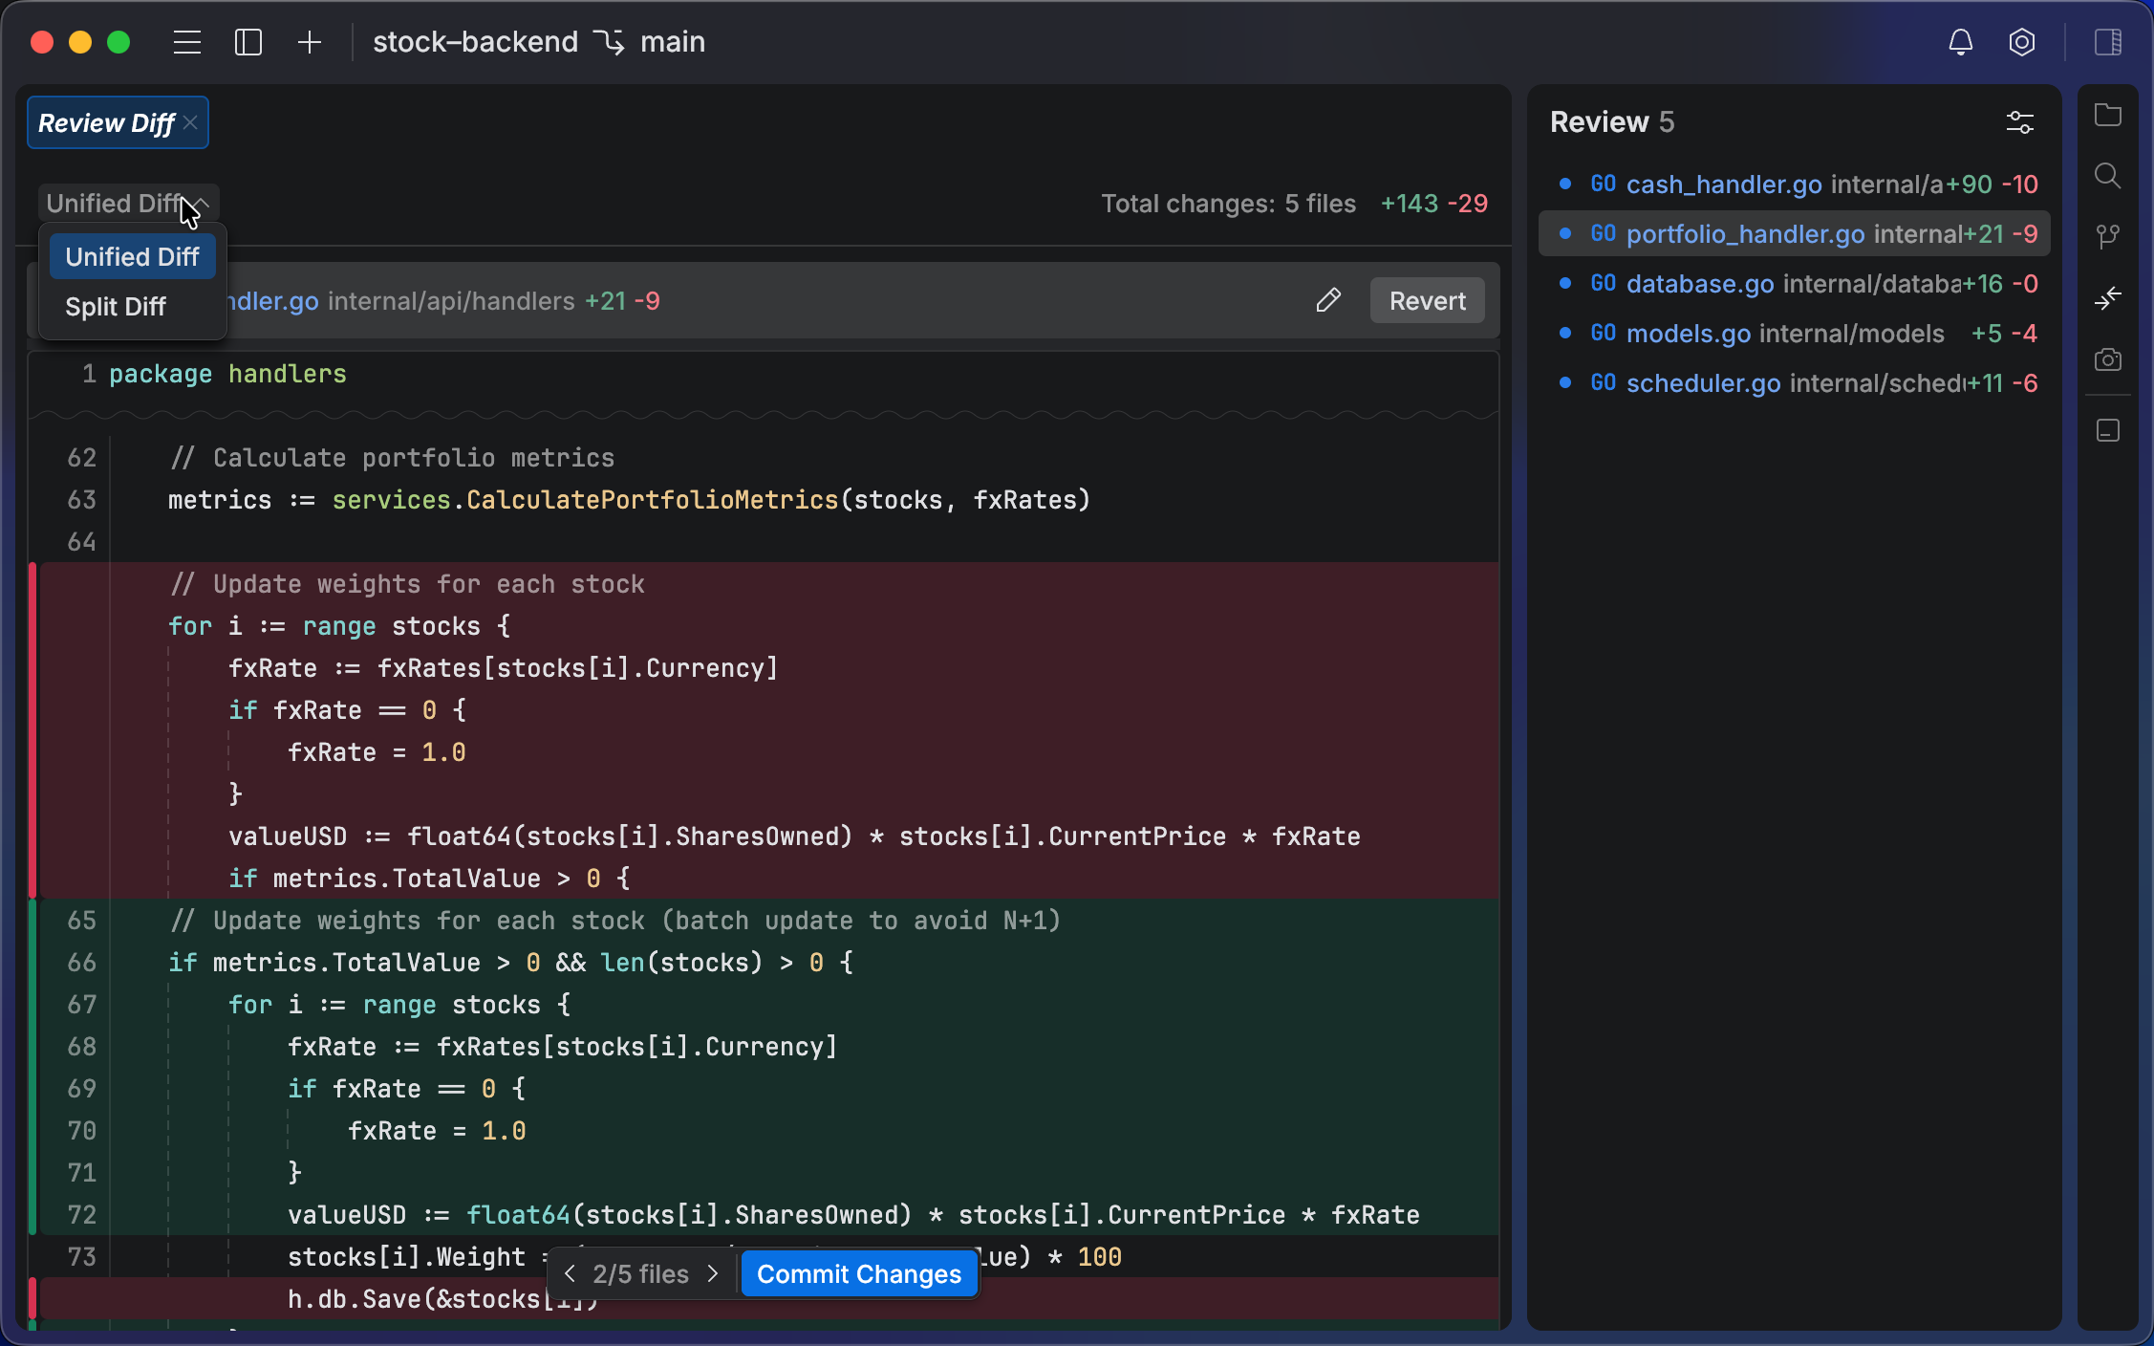Click the notifications bell icon
This screenshot has width=2154, height=1346.
pos(1960,42)
